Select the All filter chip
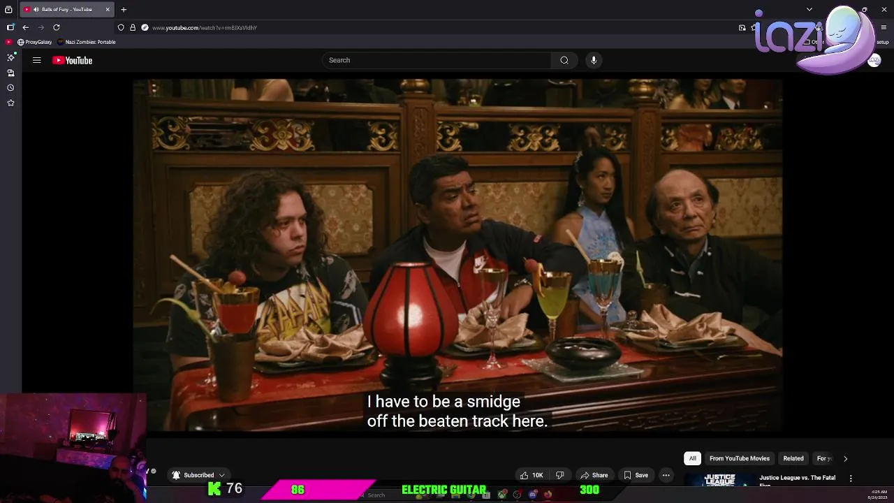The height and width of the screenshot is (503, 894). (693, 458)
